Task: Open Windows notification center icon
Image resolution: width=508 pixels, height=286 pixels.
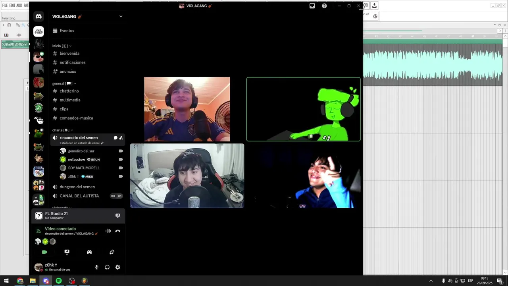Action: (500, 281)
